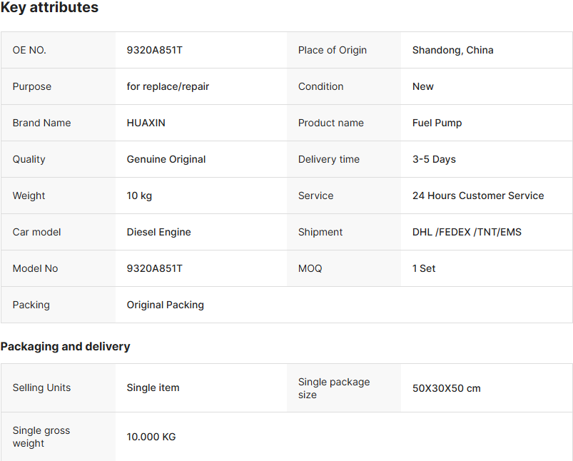This screenshot has width=573, height=461.
Task: Click the Weight value 10 kg
Action: click(139, 196)
